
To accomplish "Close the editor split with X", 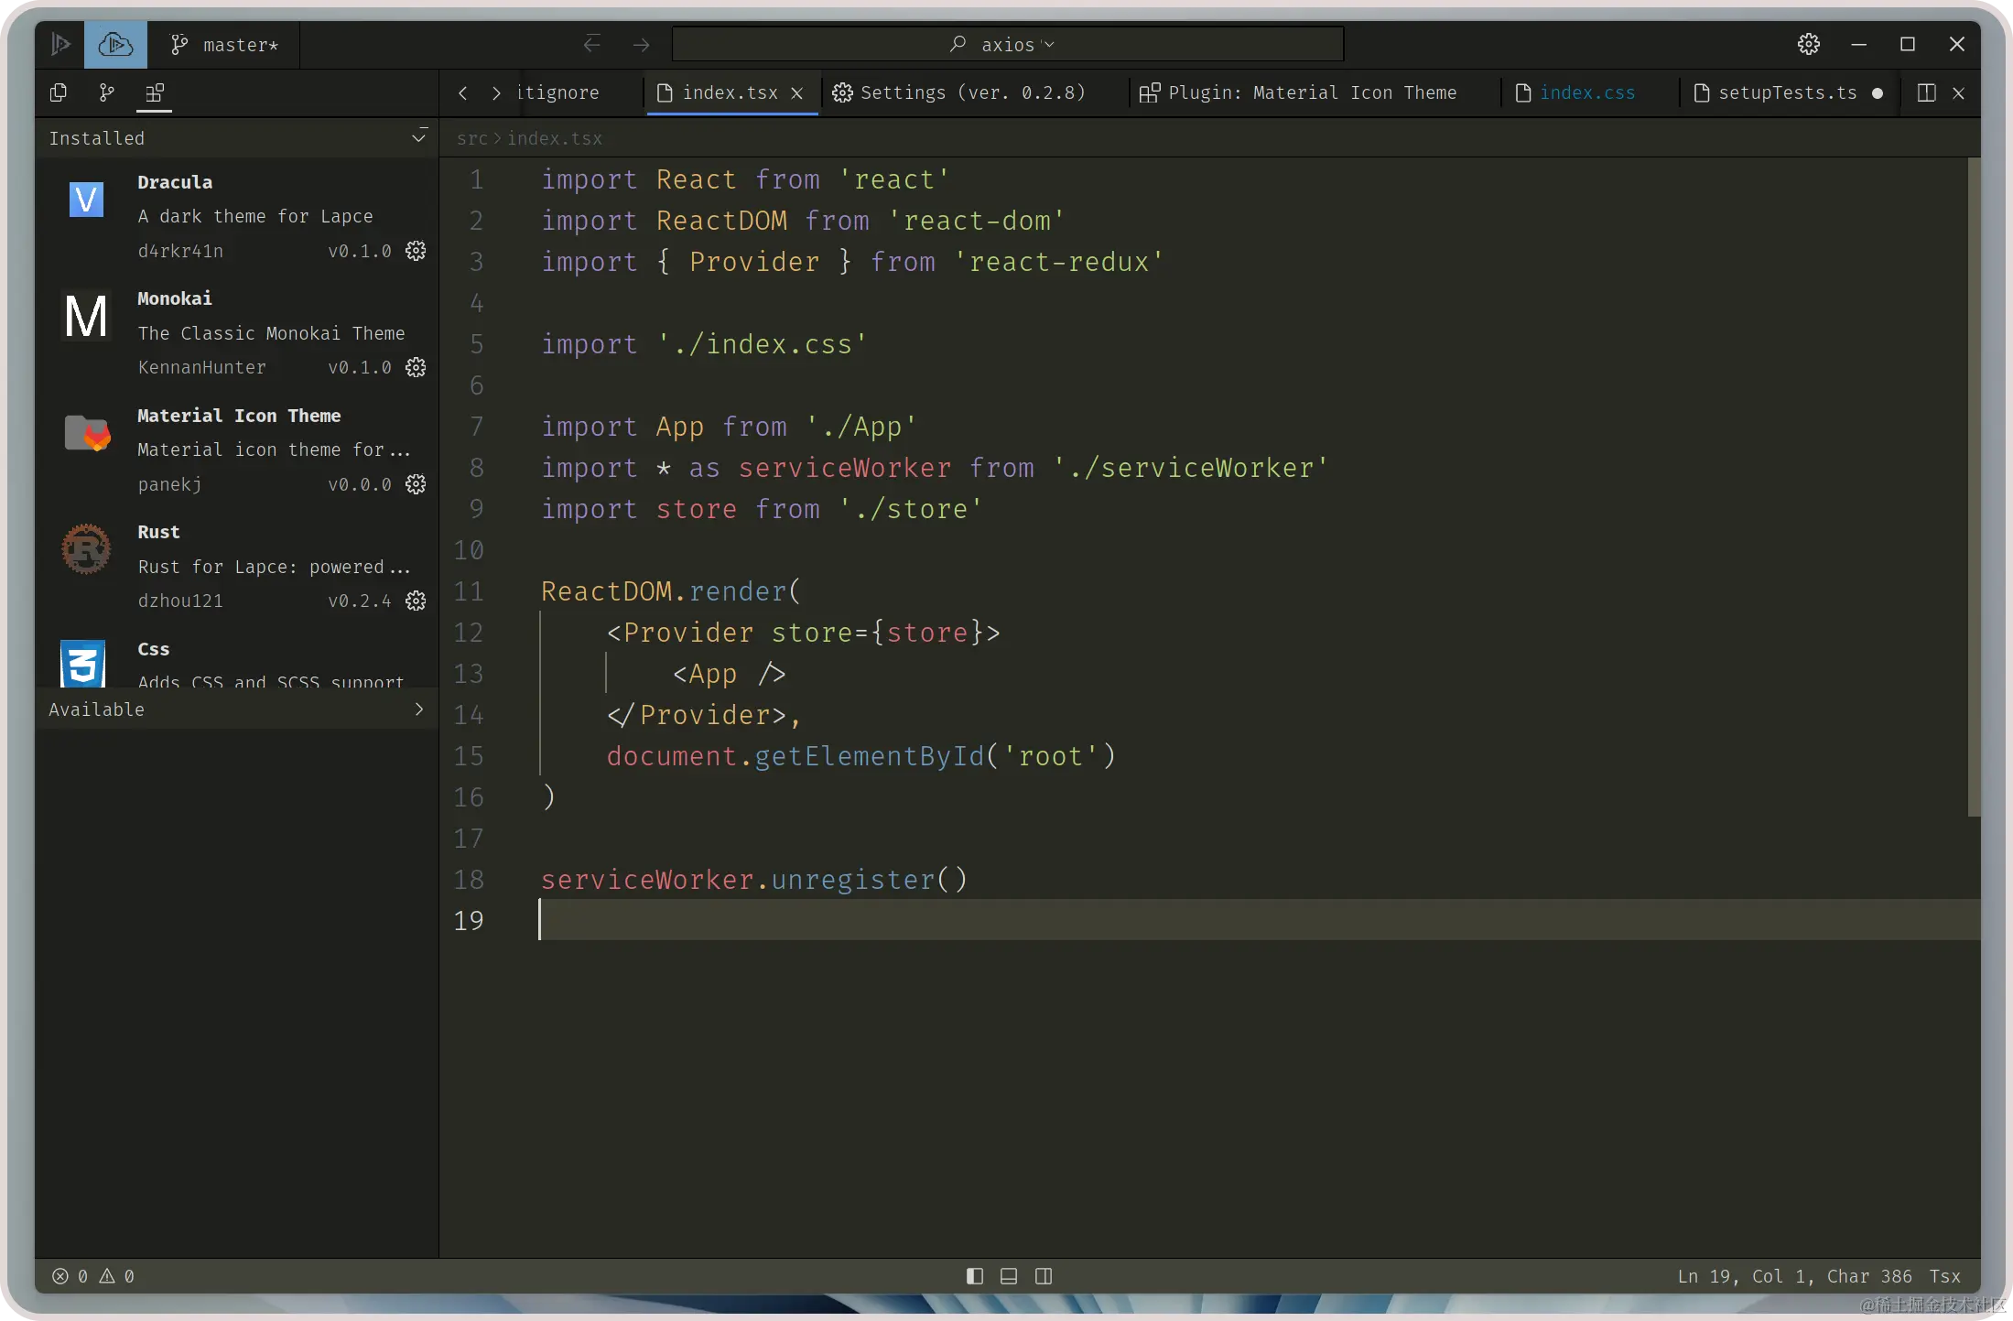I will point(1959,92).
